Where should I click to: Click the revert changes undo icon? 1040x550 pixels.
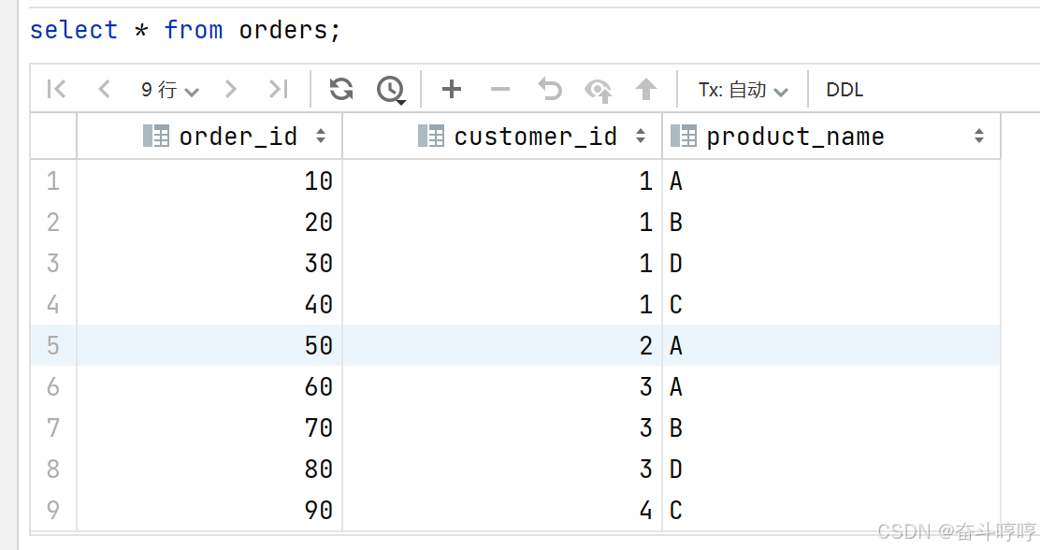coord(549,89)
